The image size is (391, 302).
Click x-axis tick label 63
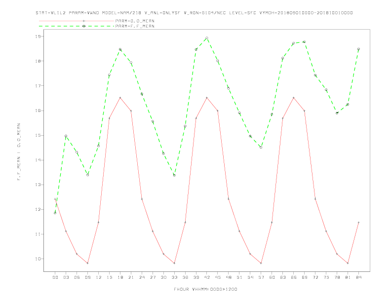[x=283, y=277]
